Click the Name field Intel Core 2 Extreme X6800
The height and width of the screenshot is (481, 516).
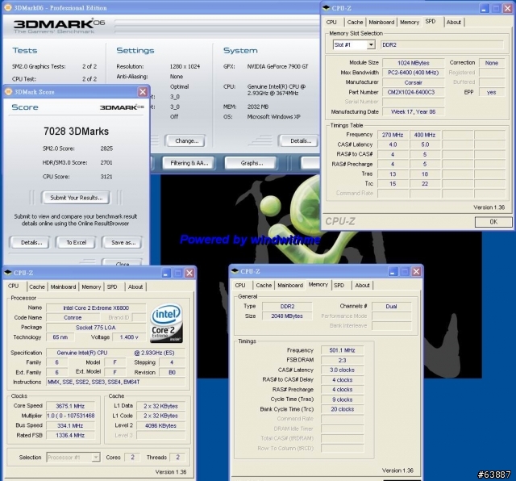click(x=96, y=307)
